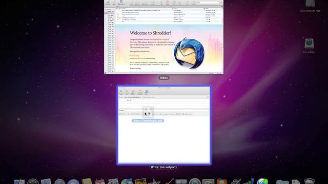Click Address Book icon in Inbox window
This screenshot has width=328, height=184.
pyautogui.click(x=121, y=2)
